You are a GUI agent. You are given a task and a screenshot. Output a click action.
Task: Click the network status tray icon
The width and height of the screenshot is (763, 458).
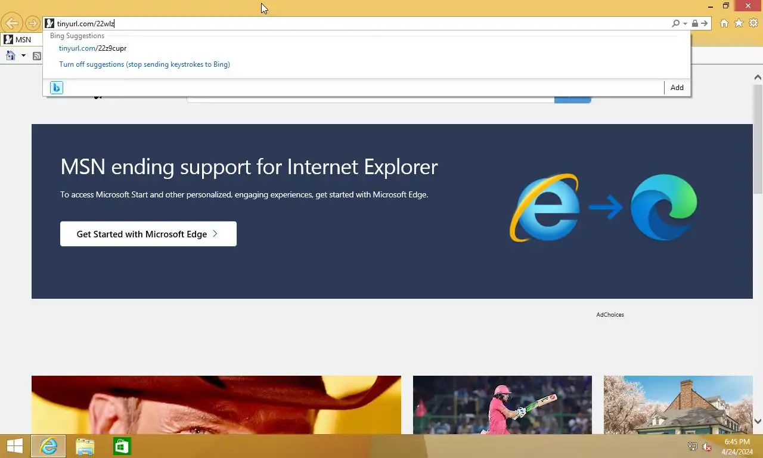(693, 447)
